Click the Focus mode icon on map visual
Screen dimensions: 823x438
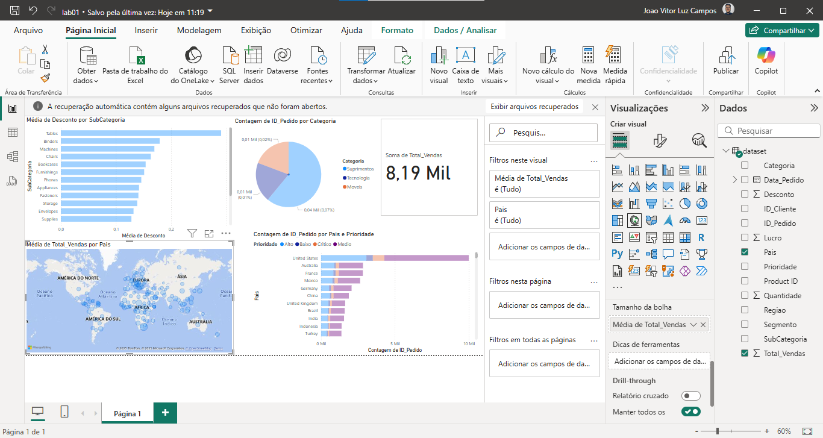pos(209,233)
